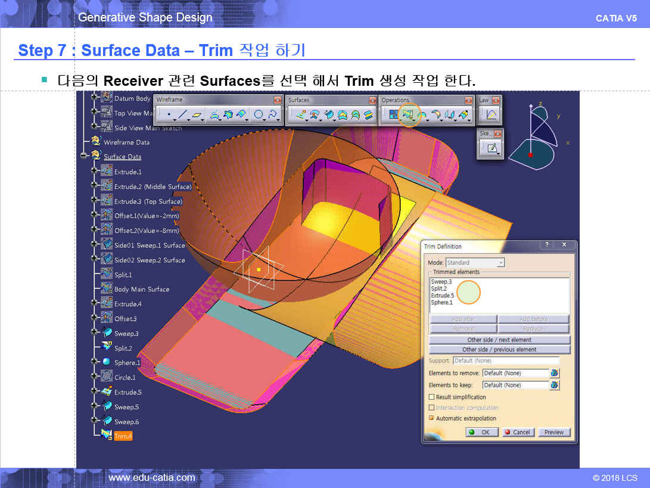
Task: Collapse the Surface Data tree node
Action: pos(85,157)
